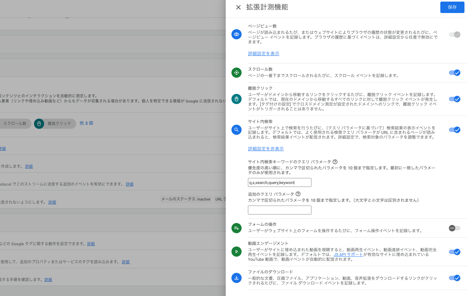Disable the ファイルのダウンロード toggle
The width and height of the screenshot is (467, 296).
[455, 278]
